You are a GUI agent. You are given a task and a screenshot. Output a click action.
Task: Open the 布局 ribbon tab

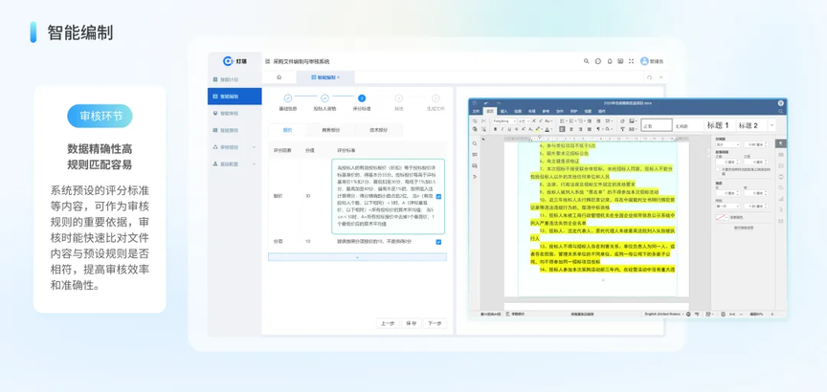pyautogui.click(x=531, y=111)
